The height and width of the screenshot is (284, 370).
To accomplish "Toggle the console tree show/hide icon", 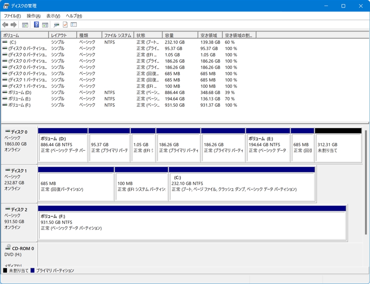I will pos(25,25).
